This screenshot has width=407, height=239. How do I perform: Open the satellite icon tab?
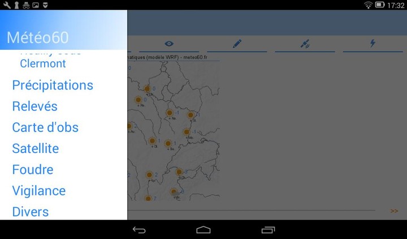pyautogui.click(x=305, y=44)
